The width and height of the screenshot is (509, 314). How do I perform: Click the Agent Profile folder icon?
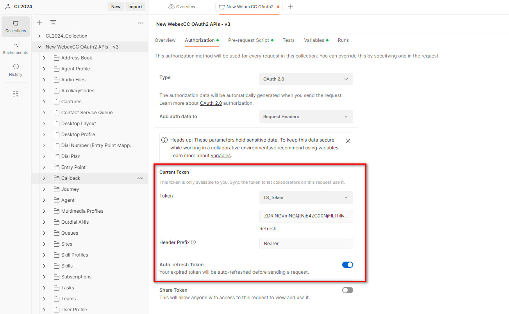coord(56,69)
